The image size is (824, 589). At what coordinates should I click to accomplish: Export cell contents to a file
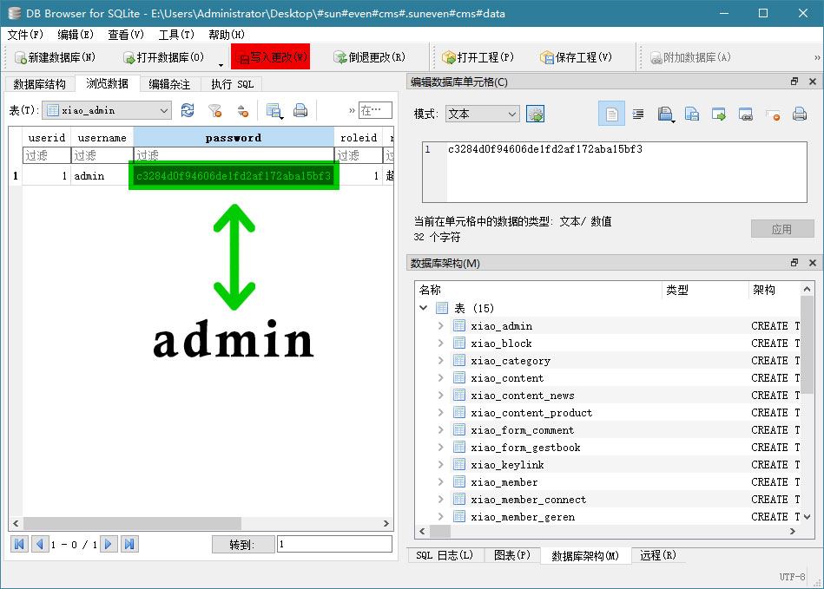click(x=690, y=114)
